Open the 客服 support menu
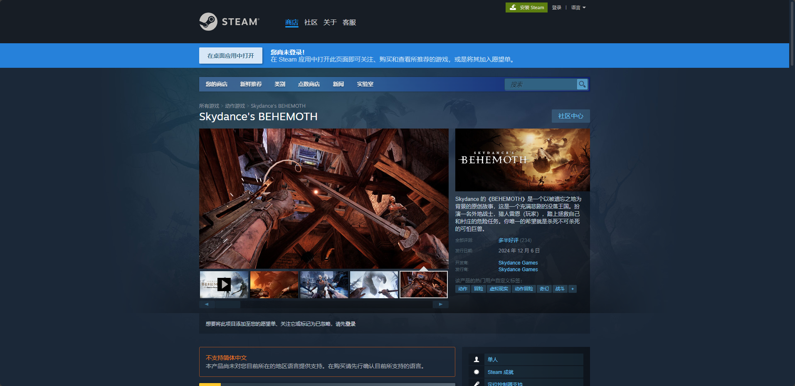Image resolution: width=795 pixels, height=386 pixels. tap(349, 22)
